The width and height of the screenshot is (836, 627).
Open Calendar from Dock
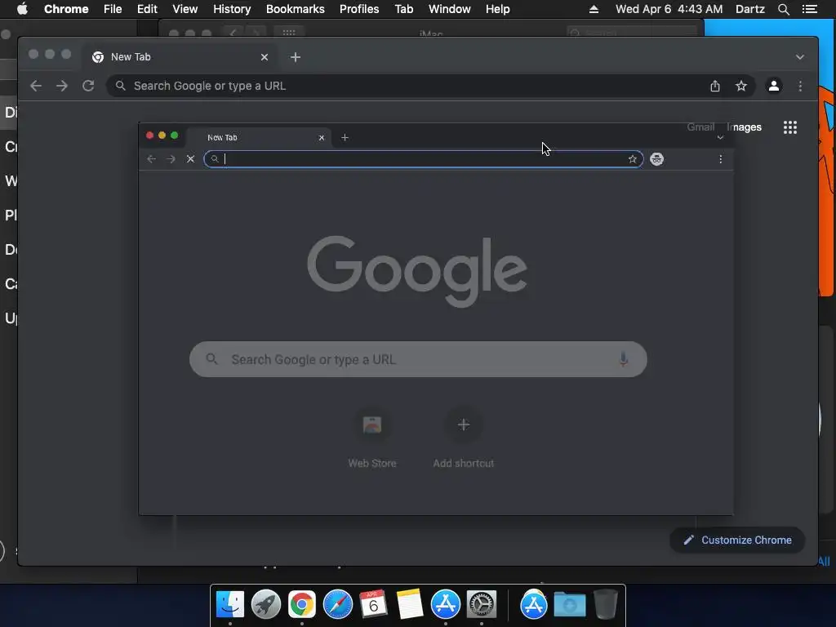click(374, 605)
